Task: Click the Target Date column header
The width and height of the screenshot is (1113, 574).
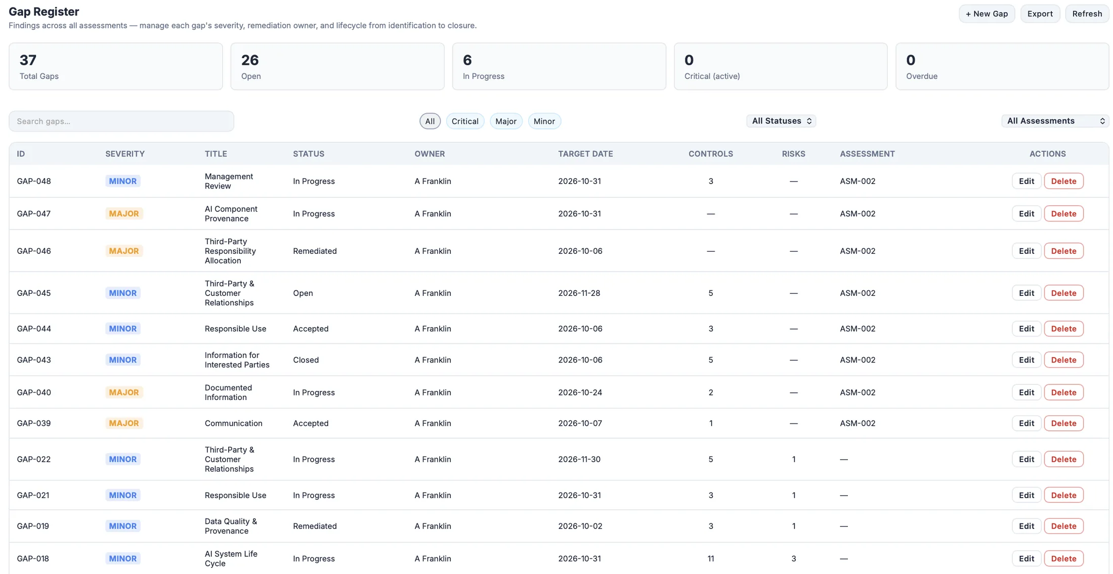Action: pos(585,154)
